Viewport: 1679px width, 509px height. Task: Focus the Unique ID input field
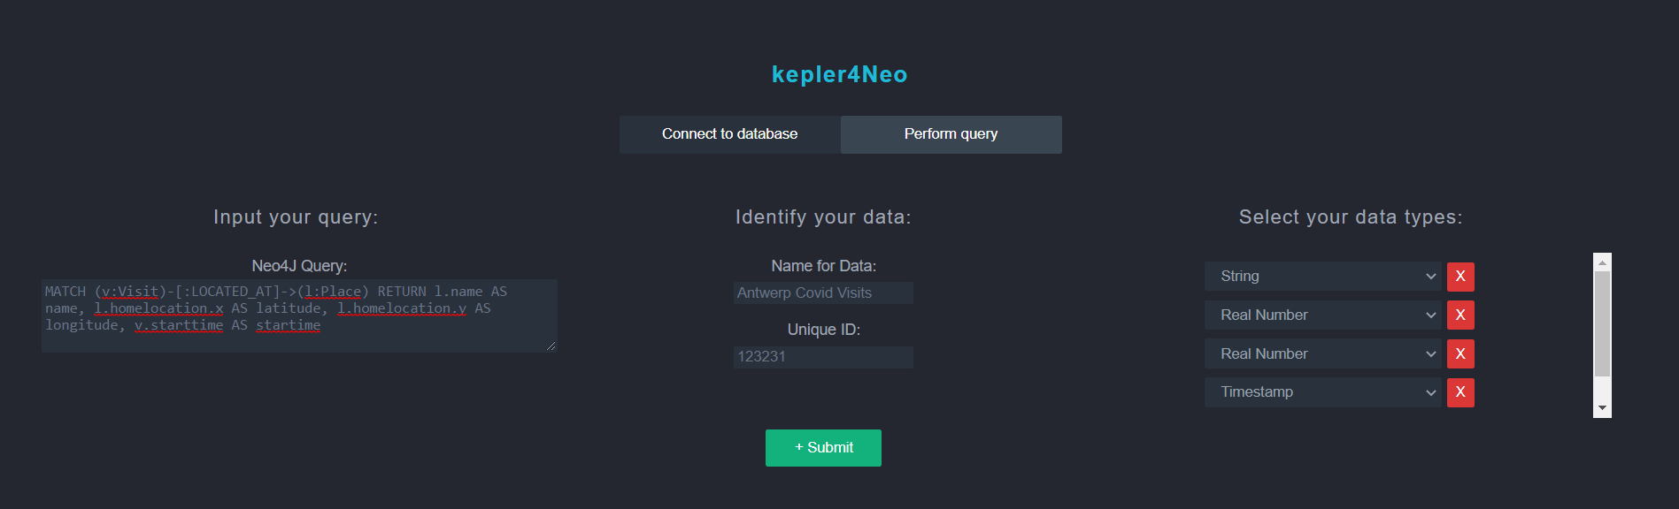823,357
